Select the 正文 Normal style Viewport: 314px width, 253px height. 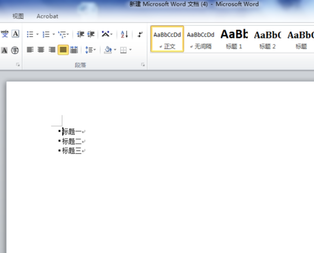[167, 39]
